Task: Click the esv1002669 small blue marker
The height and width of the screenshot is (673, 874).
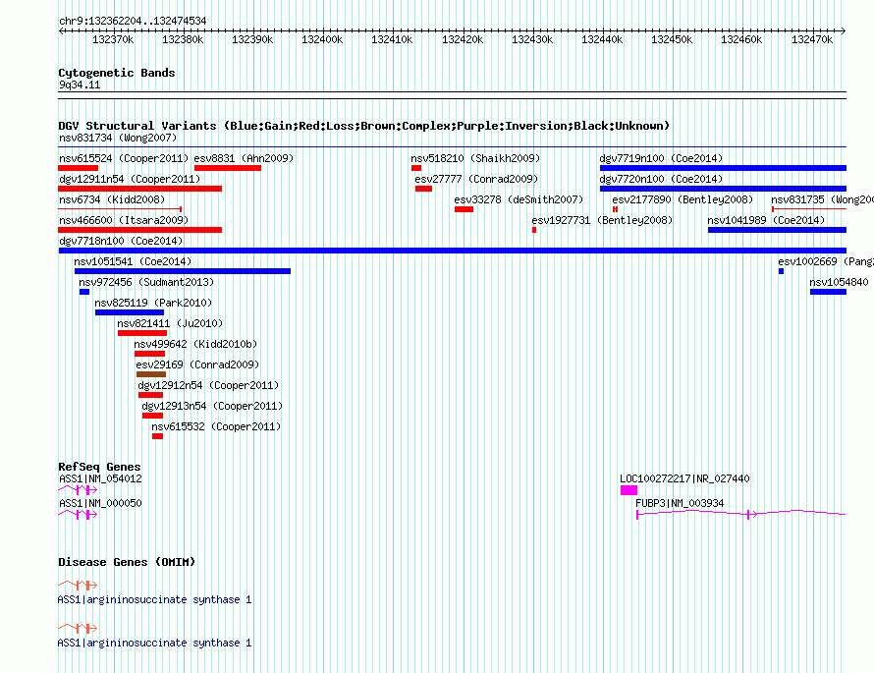Action: 781,271
